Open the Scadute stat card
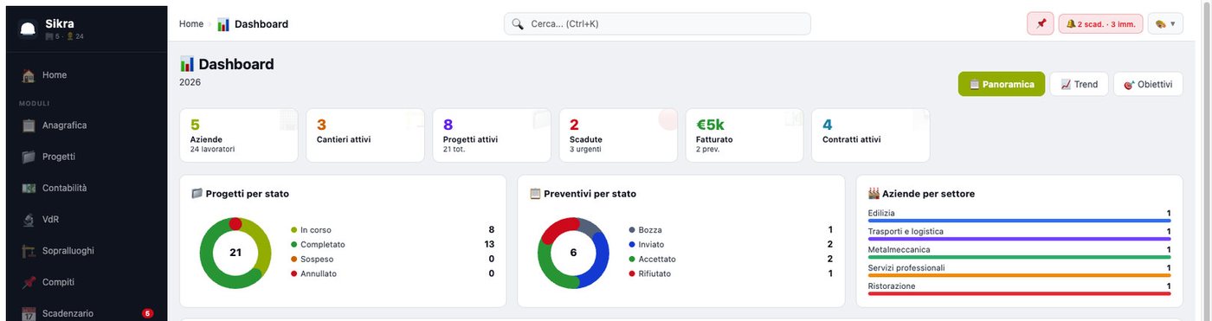1212x321 pixels. (618, 135)
